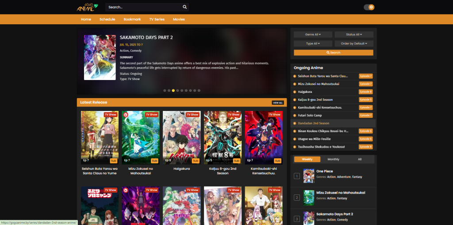
Task: Open Binan Koukou Chikyuu Bouei-bu ongoing entry
Action: [x=323, y=131]
